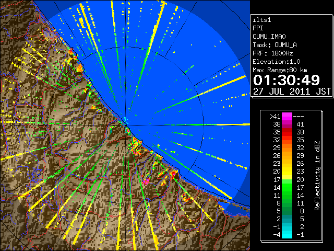Pick the bright green 14 dBZ legend swatch
334x251 pixels.
coord(287,187)
